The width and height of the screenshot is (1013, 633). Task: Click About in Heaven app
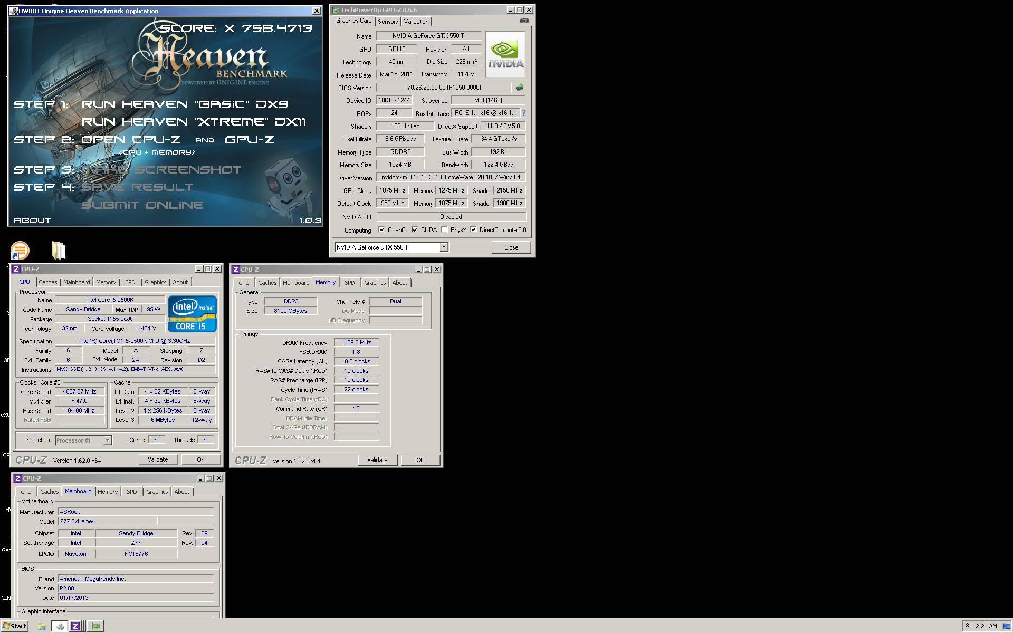[x=32, y=220]
